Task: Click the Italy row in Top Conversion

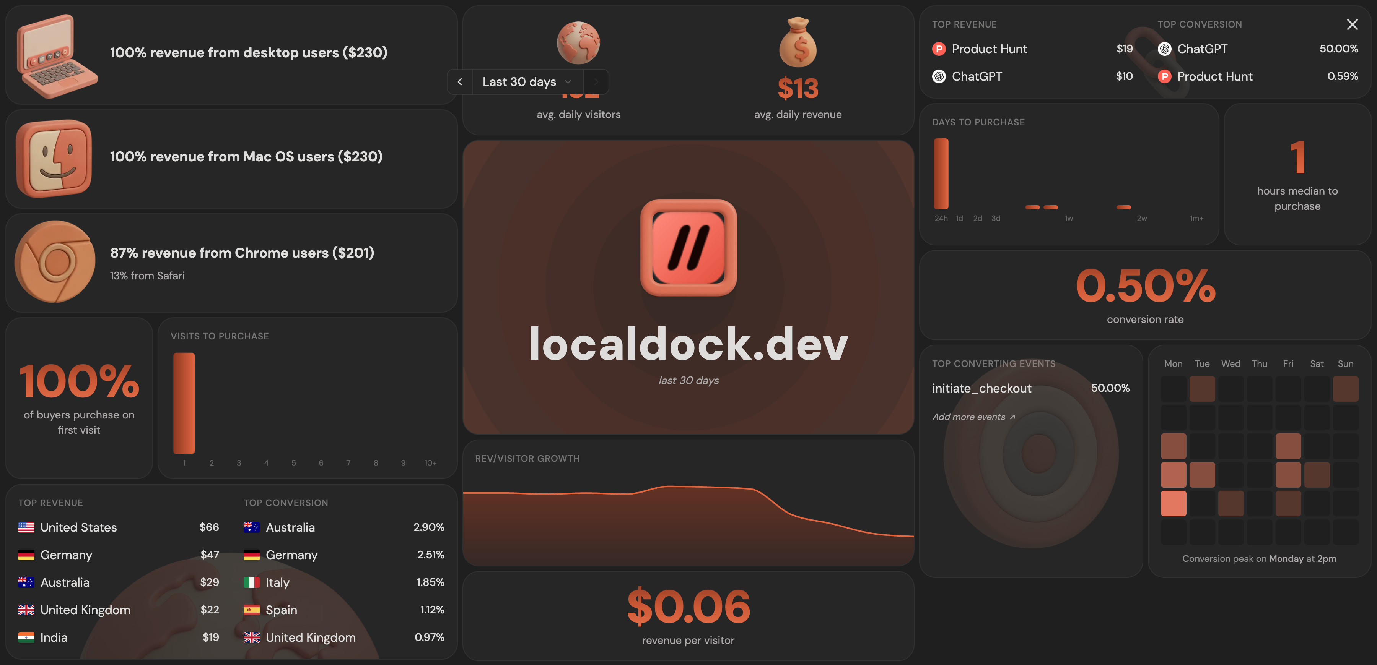Action: pyautogui.click(x=344, y=583)
